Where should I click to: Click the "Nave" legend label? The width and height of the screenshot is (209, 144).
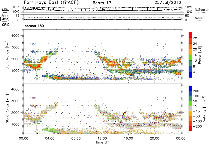[199, 18]
